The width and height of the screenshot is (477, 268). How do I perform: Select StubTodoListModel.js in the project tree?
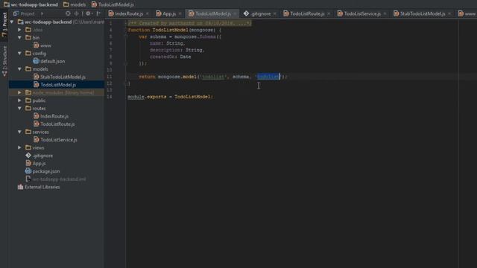point(60,77)
